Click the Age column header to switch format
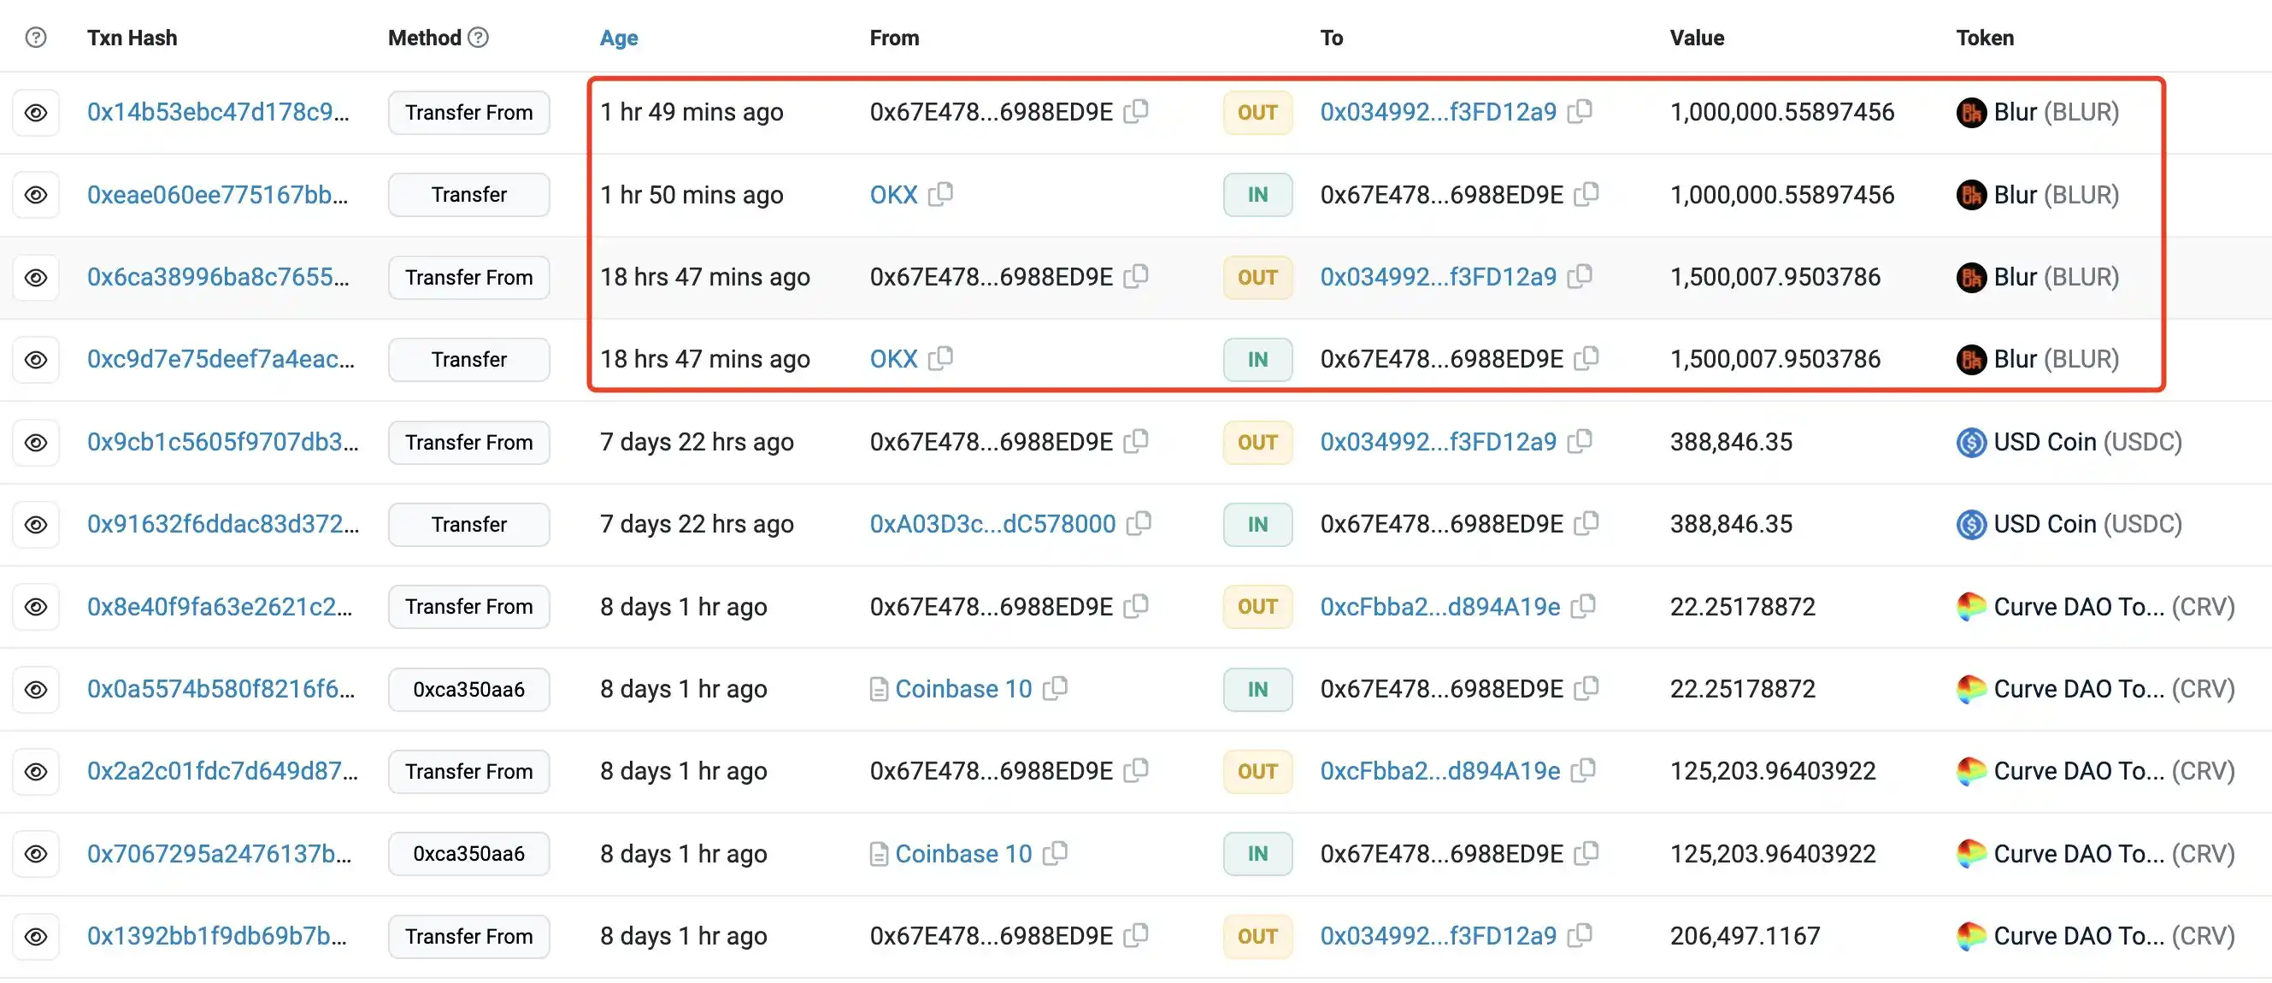The height and width of the screenshot is (983, 2272). point(618,37)
